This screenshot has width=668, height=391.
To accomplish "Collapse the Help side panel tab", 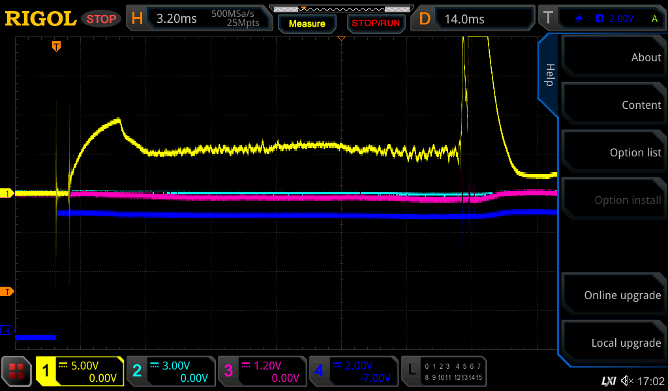I will tap(549, 75).
